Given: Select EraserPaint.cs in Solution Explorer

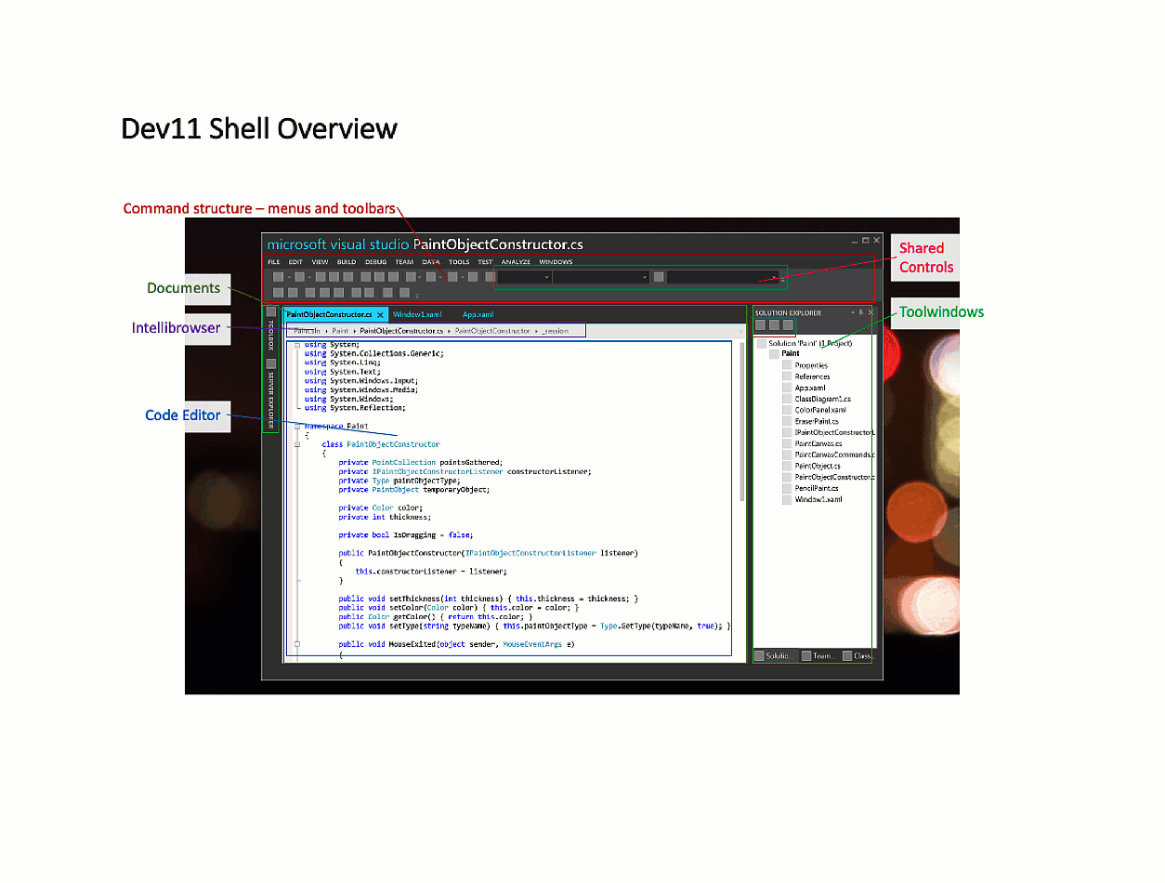Looking at the screenshot, I should click(810, 422).
